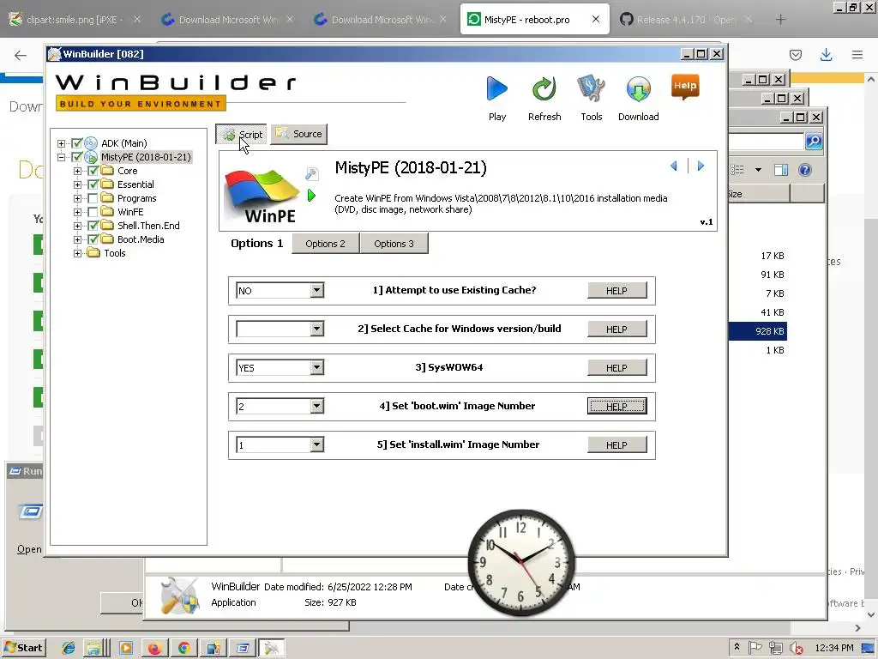Click the orange Help speech bubble
Screen dimensions: 878x659
click(x=685, y=87)
